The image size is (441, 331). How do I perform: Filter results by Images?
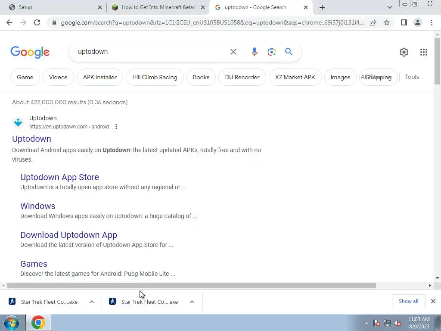click(340, 77)
